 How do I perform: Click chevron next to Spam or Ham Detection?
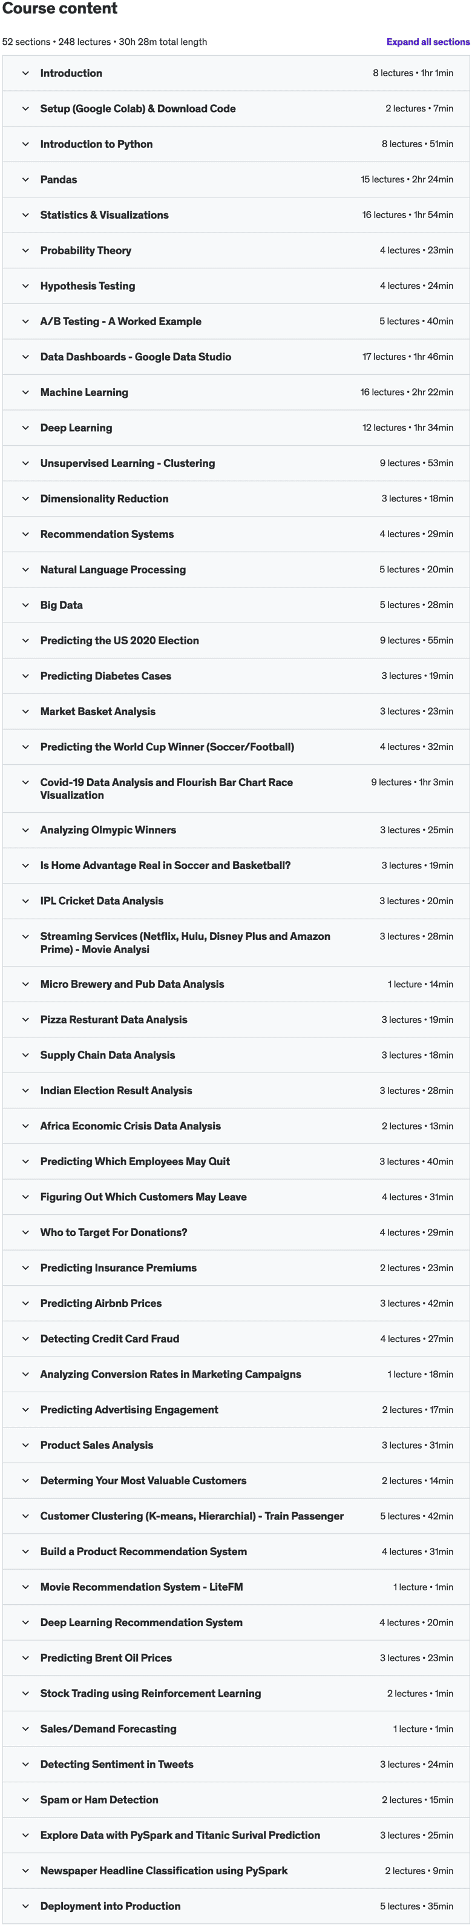click(x=25, y=1799)
